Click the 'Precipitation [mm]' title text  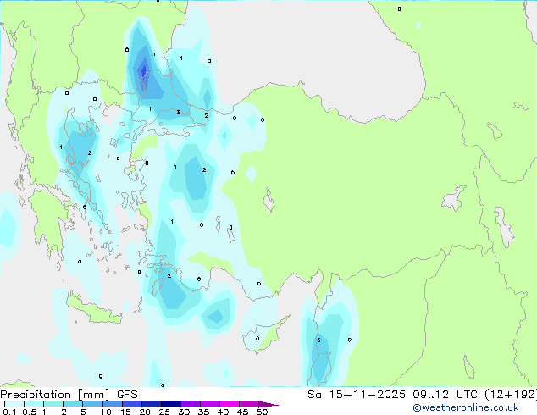point(55,395)
